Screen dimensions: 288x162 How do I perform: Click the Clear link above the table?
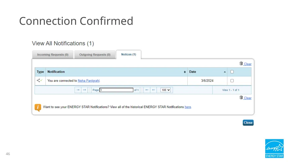click(247, 64)
